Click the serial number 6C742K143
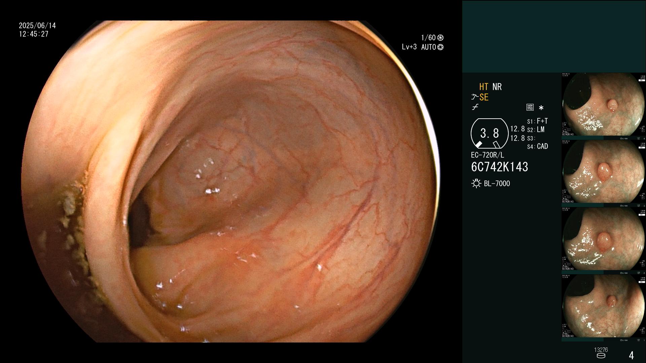 (500, 167)
